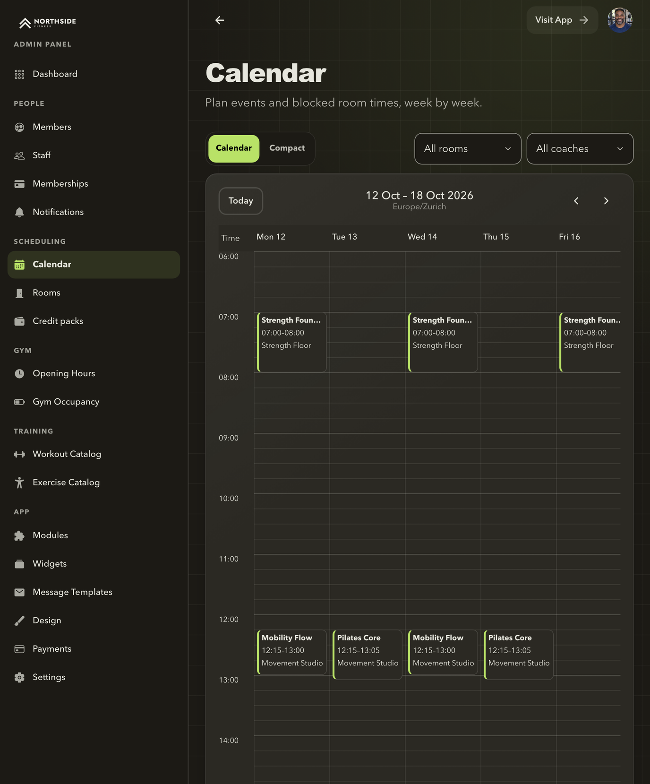Click the Message Templates envelope icon
This screenshot has width=650, height=784.
click(x=19, y=592)
